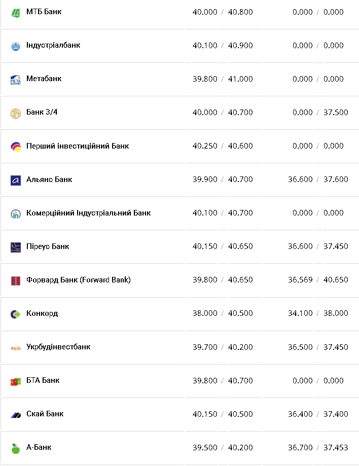Click the МТБ Банк logo icon
The width and height of the screenshot is (359, 466).
16,12
